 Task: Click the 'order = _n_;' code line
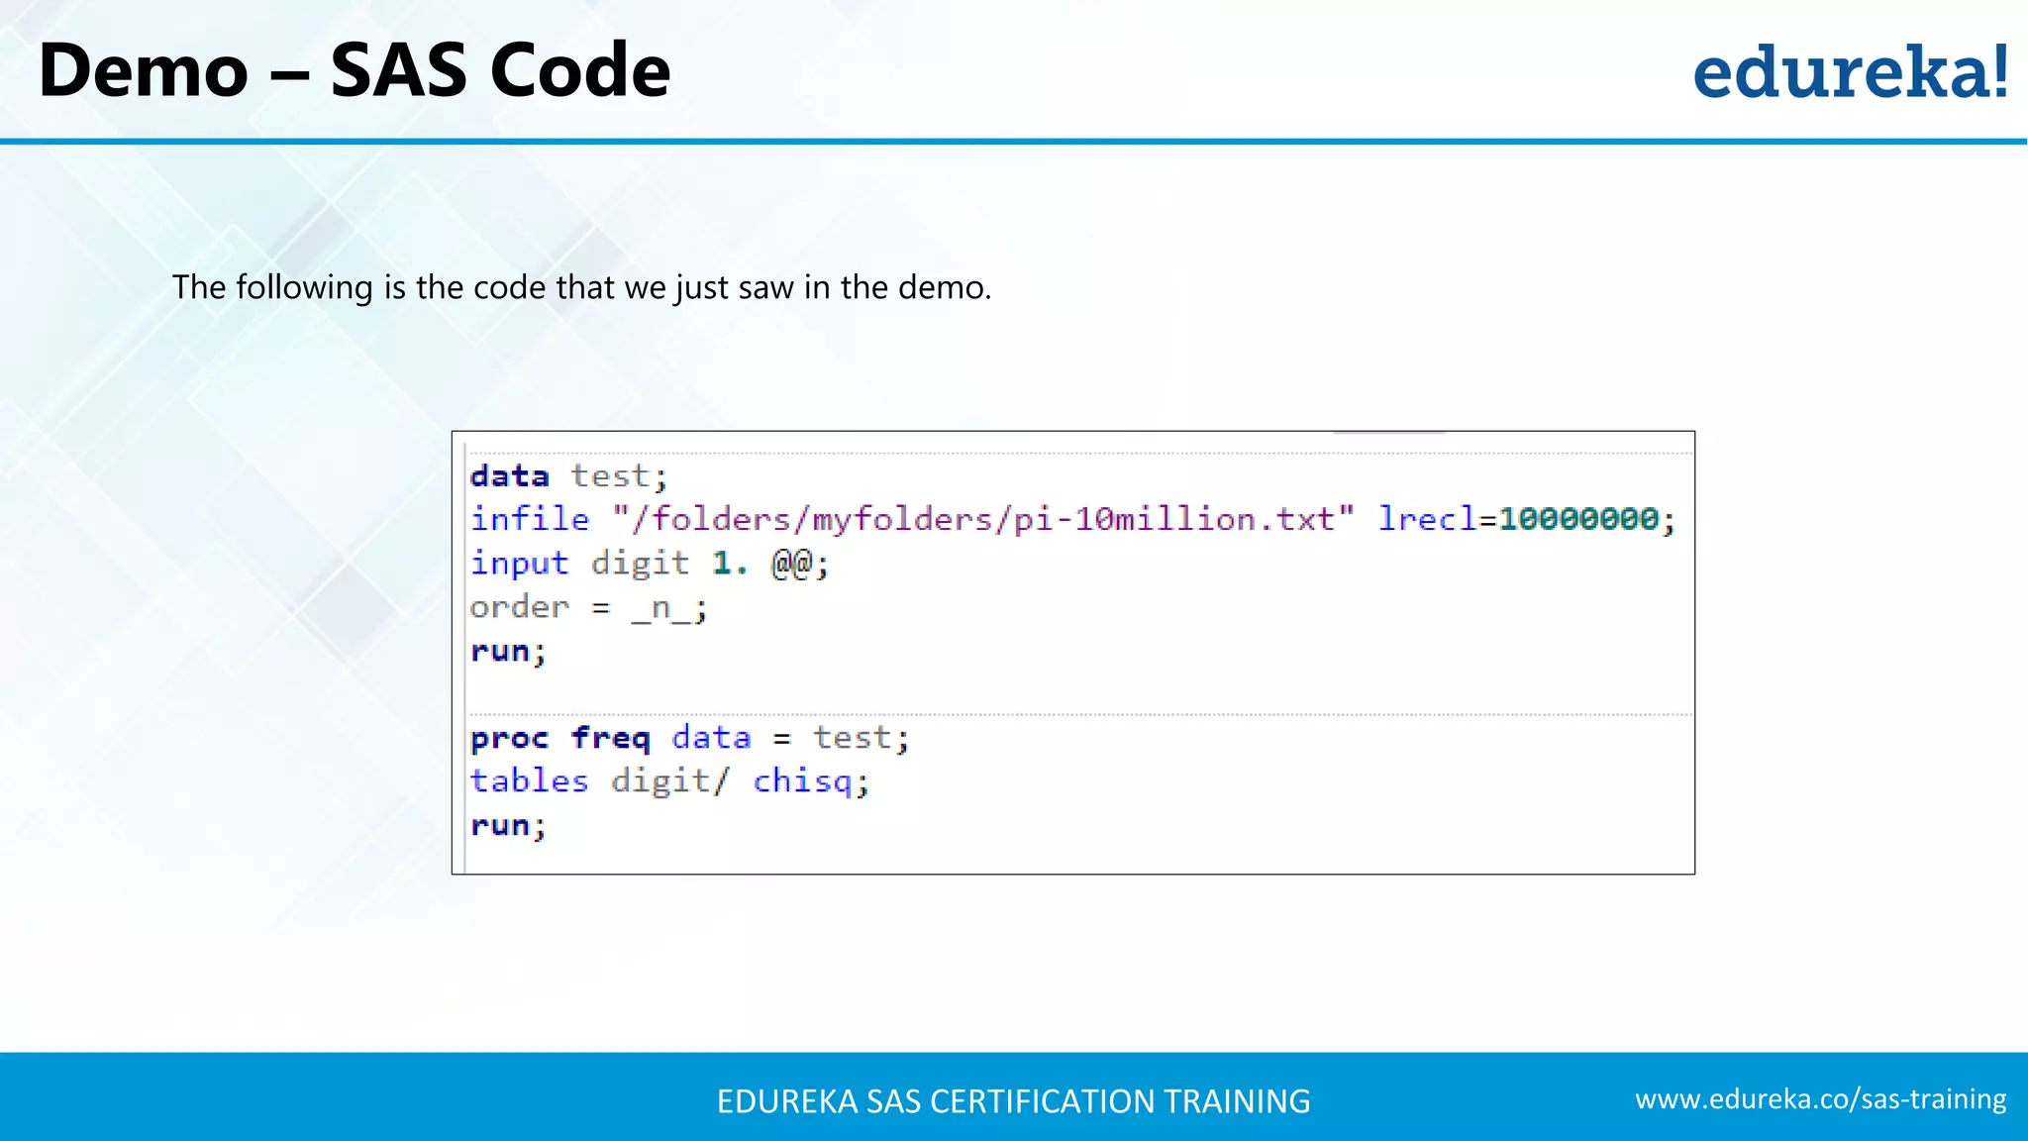pos(588,607)
